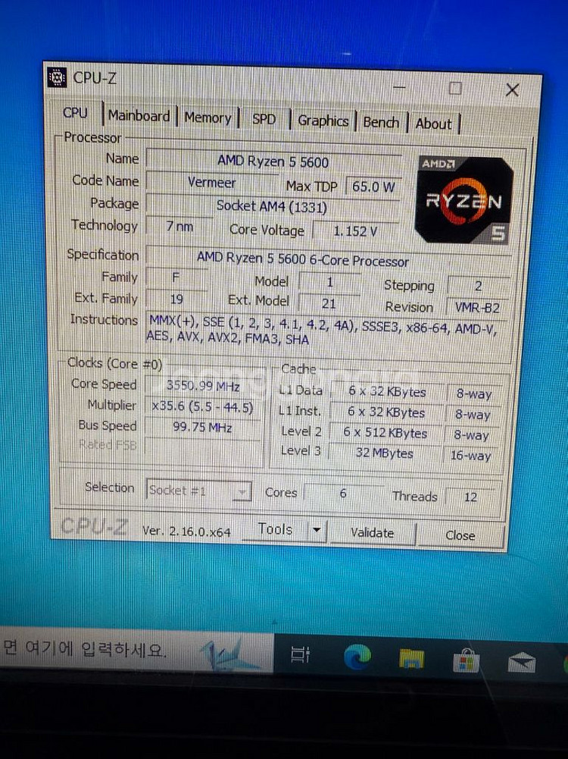This screenshot has width=568, height=759.
Task: Click the Max TDP value '65.0 W'
Action: click(373, 187)
